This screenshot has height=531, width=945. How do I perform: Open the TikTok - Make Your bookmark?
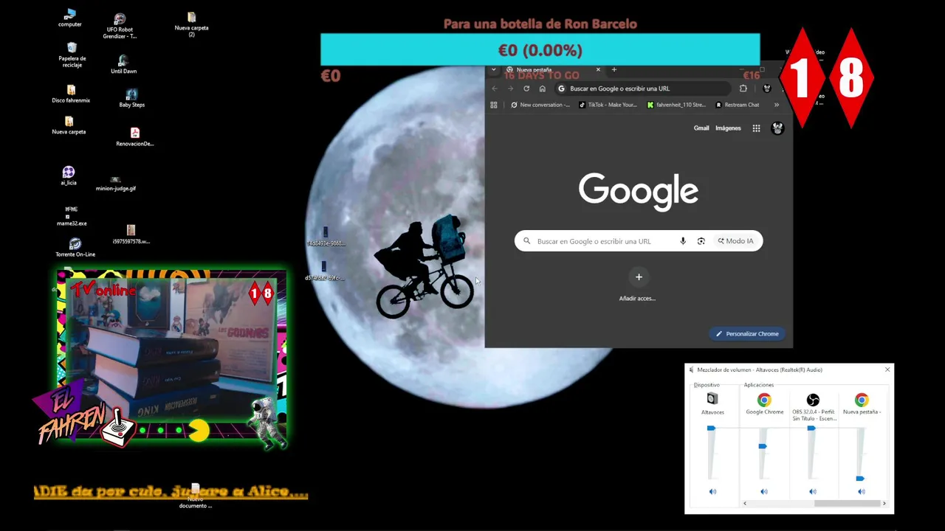[x=608, y=105]
